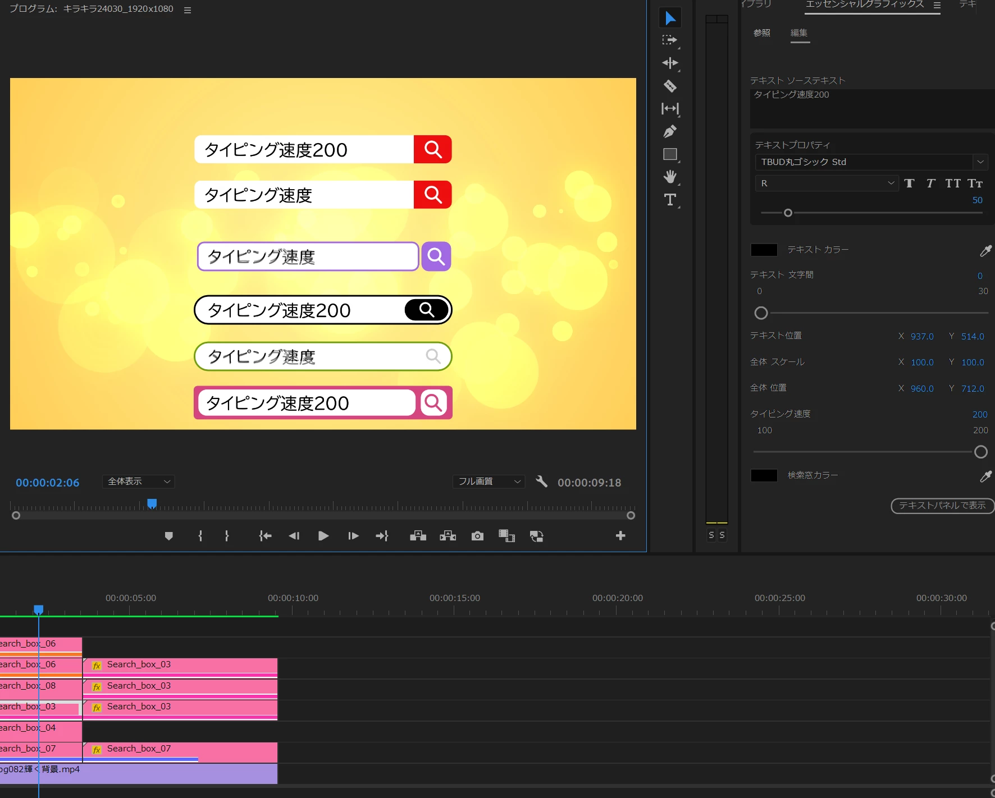
Task: Select the Selection tool arrow
Action: 670,18
